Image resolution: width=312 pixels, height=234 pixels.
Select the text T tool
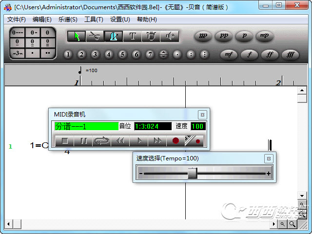[x=133, y=36]
